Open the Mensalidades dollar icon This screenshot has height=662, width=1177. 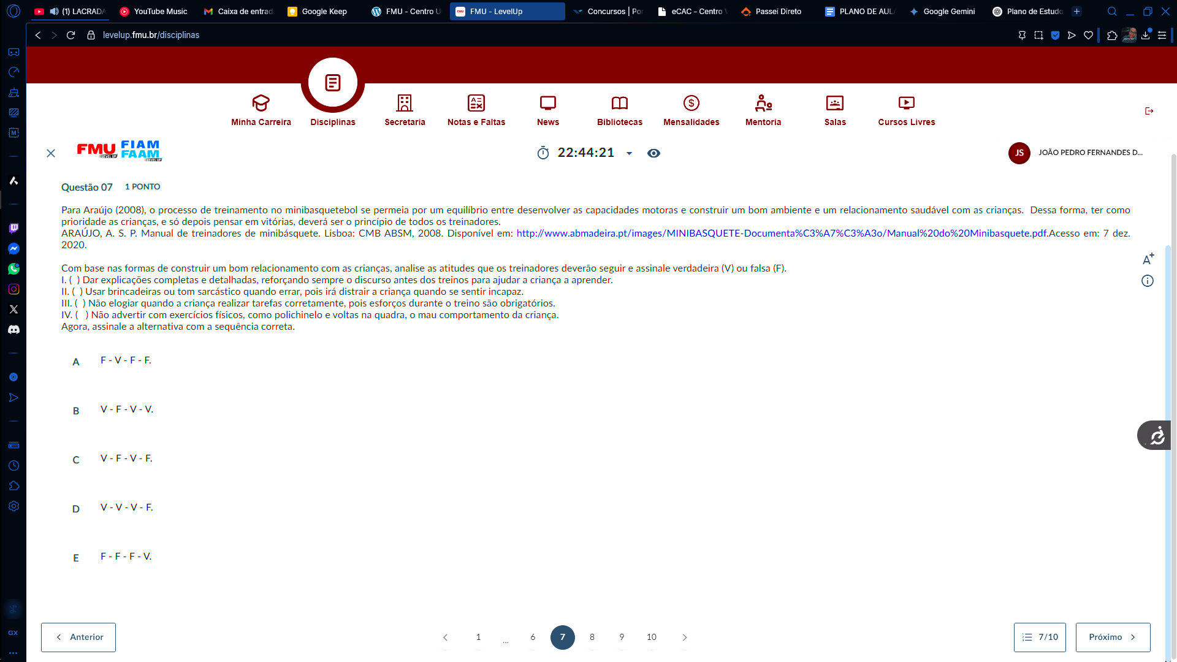pos(691,103)
